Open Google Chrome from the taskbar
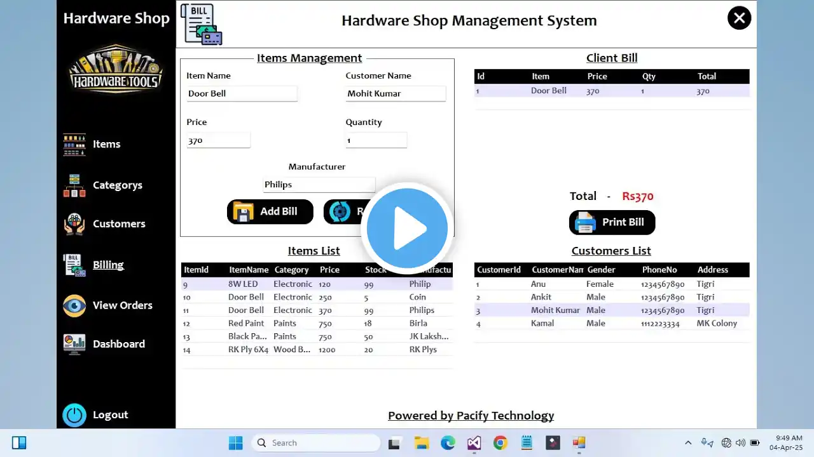The width and height of the screenshot is (814, 457). coord(500,442)
